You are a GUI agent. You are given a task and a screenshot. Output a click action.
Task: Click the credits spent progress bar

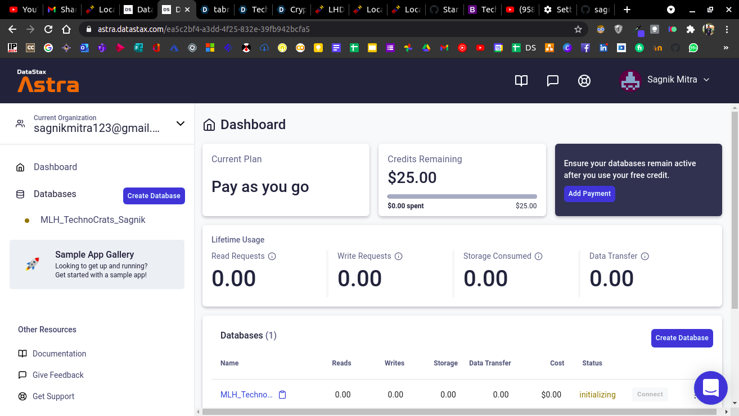tap(462, 196)
